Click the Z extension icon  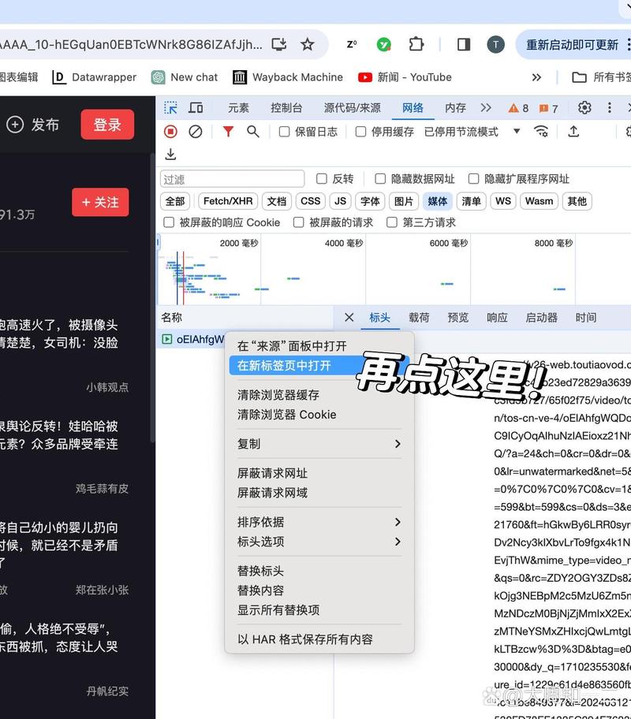coord(352,44)
